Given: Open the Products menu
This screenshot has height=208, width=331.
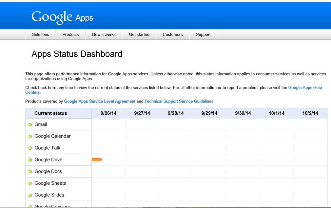Looking at the screenshot, I should tap(70, 34).
